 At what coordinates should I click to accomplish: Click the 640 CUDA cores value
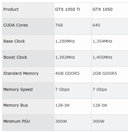tap(96, 25)
